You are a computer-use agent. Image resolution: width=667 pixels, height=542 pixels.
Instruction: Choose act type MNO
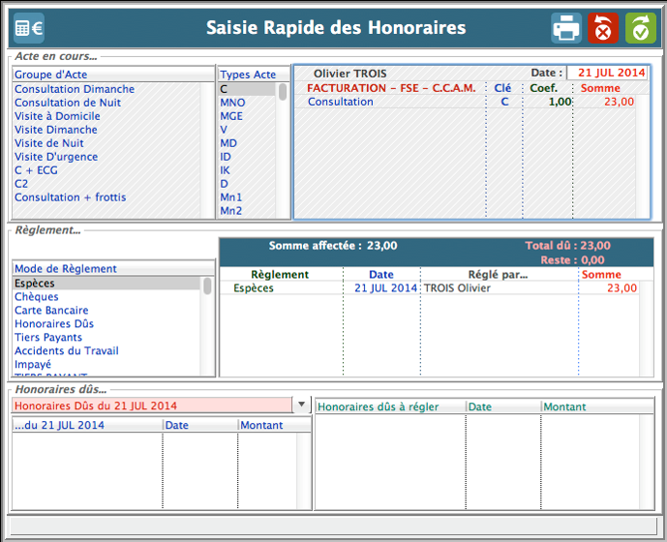tap(232, 103)
